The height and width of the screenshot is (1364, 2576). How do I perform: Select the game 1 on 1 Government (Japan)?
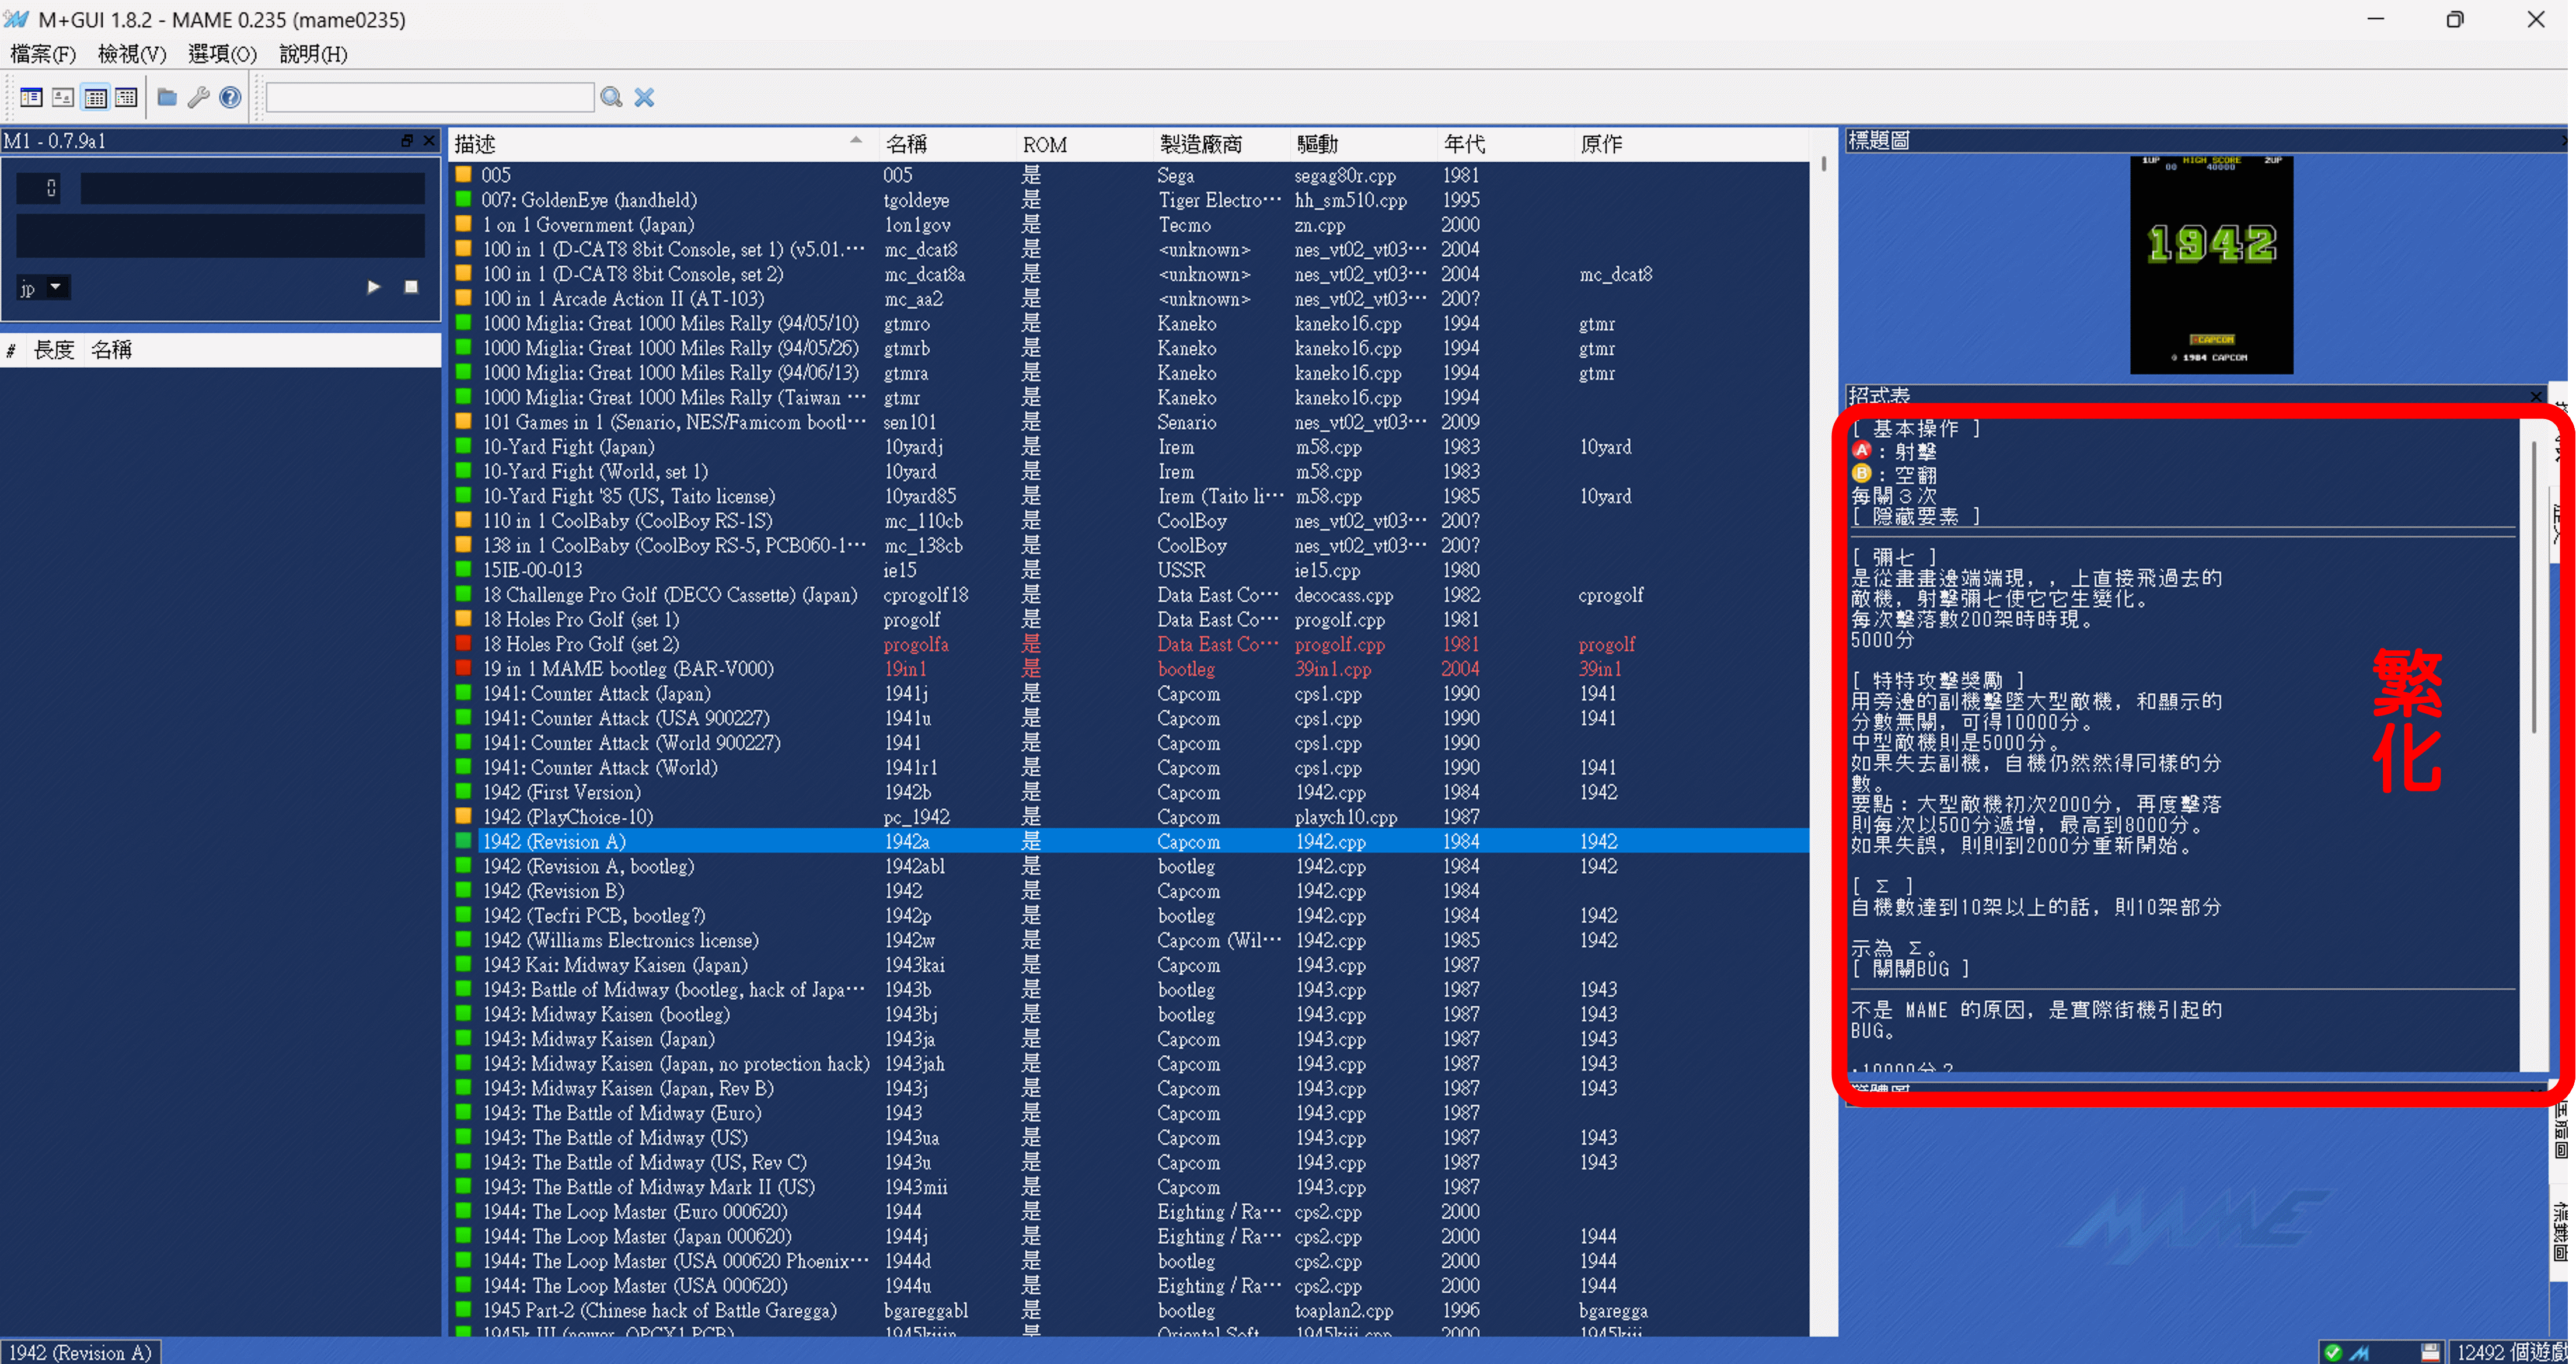tap(588, 225)
